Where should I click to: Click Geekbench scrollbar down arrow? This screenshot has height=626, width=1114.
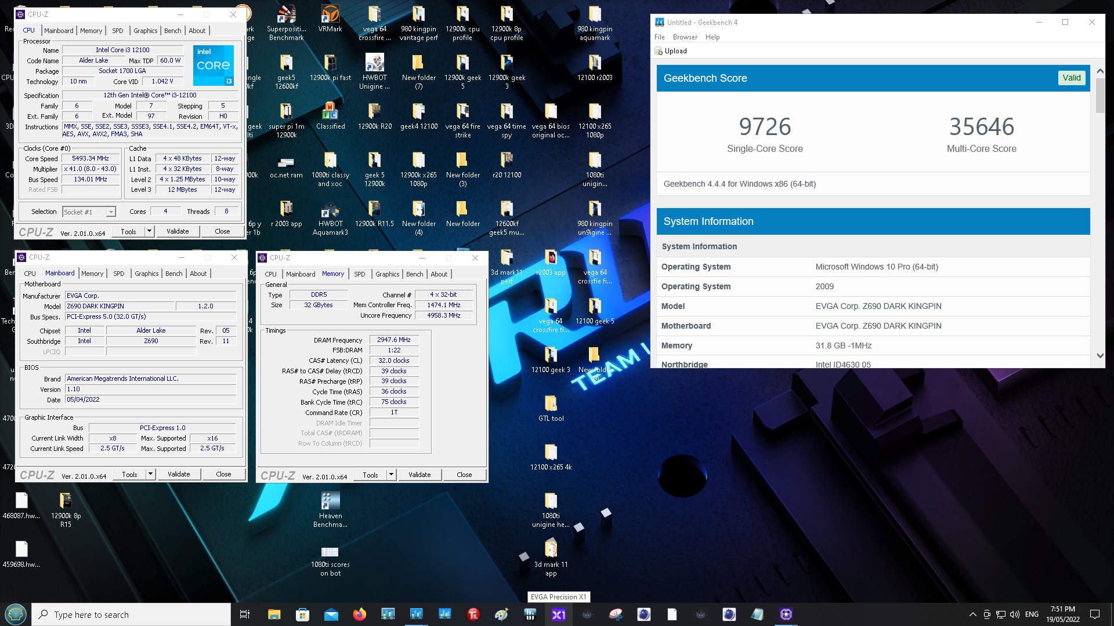pos(1100,356)
